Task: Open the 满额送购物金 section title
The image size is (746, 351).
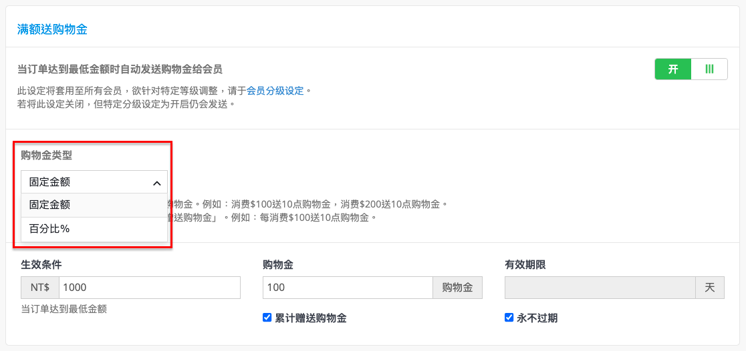Action: (x=52, y=29)
